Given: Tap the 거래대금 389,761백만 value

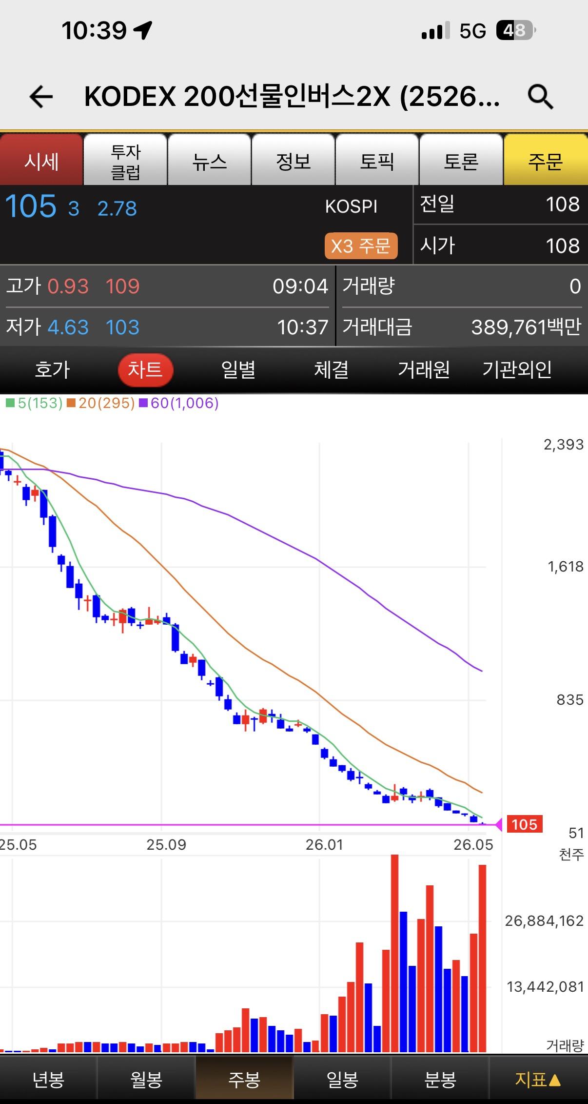Looking at the screenshot, I should (x=527, y=327).
